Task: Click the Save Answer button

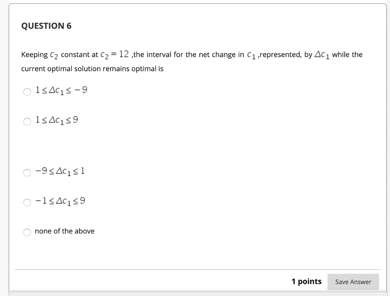Action: coord(353,282)
